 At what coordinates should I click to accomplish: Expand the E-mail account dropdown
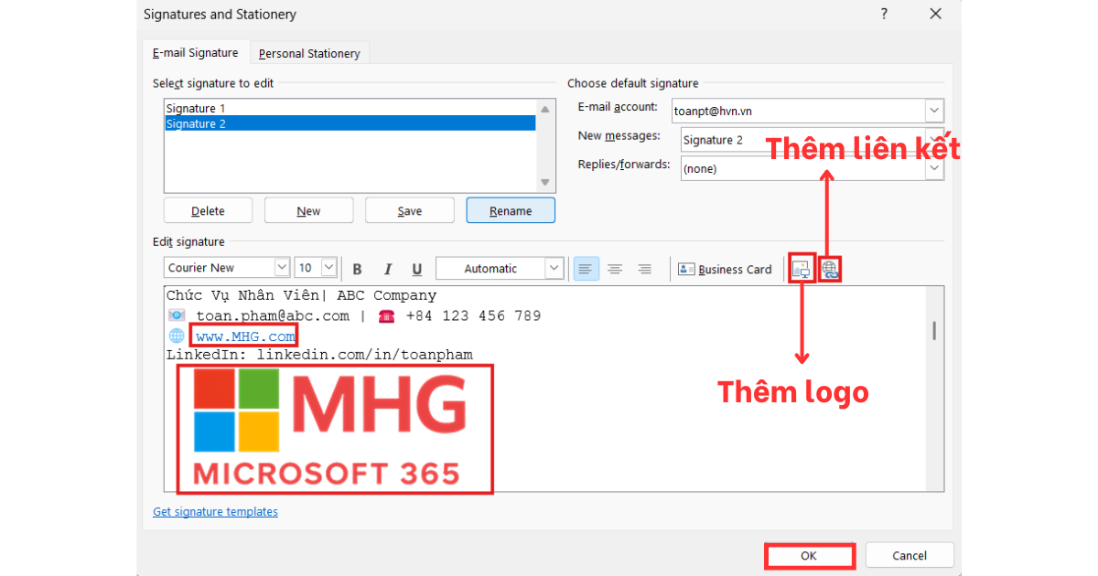933,112
